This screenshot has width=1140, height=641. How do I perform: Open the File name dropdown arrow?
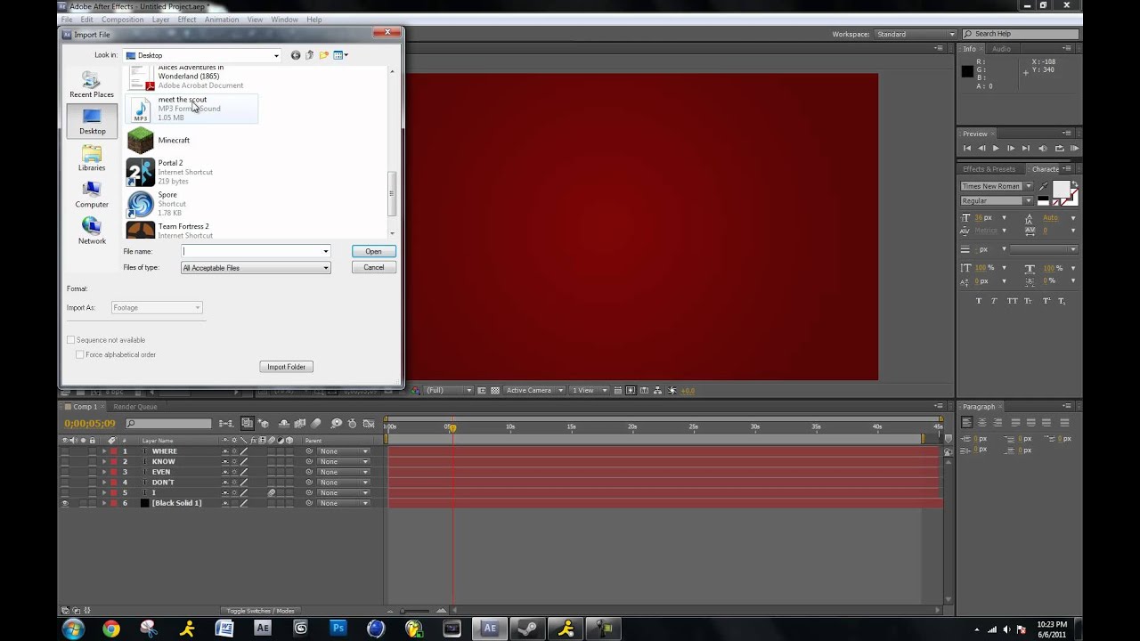(x=325, y=251)
